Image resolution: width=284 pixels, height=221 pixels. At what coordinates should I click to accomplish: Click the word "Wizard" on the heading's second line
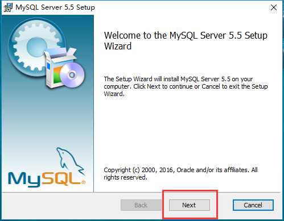click(x=118, y=46)
